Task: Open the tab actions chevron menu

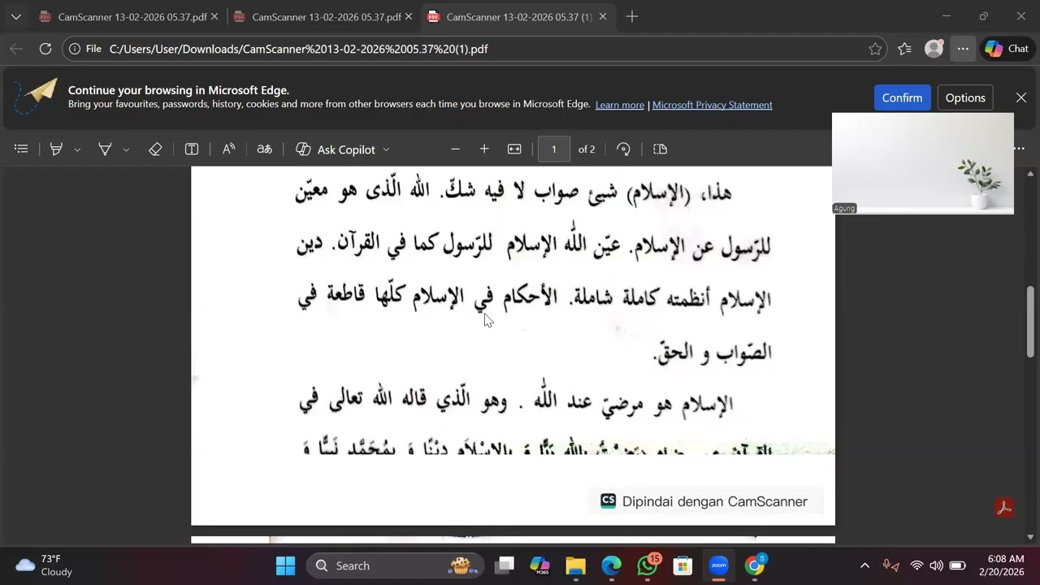Action: 16,16
